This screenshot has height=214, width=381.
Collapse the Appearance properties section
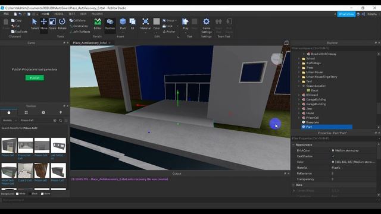[x=293, y=144]
